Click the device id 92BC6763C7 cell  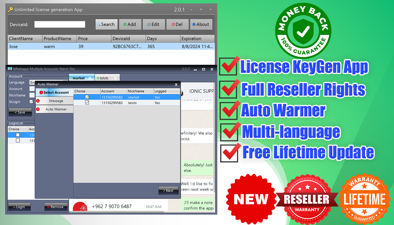pyautogui.click(x=128, y=46)
